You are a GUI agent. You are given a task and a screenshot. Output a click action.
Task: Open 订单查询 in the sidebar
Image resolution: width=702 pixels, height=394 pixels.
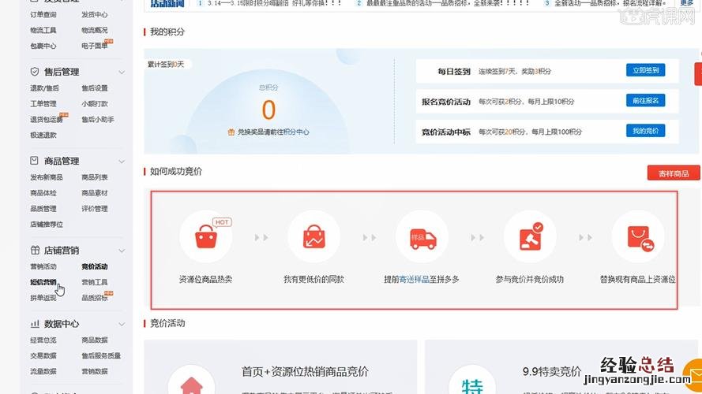43,14
